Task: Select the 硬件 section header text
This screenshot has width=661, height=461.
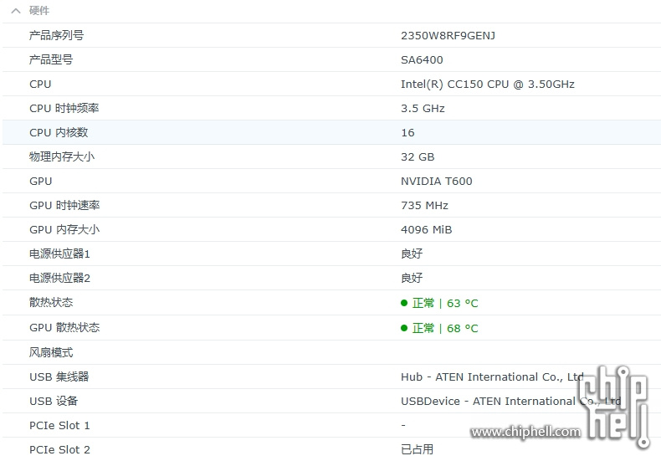Action: pos(39,11)
